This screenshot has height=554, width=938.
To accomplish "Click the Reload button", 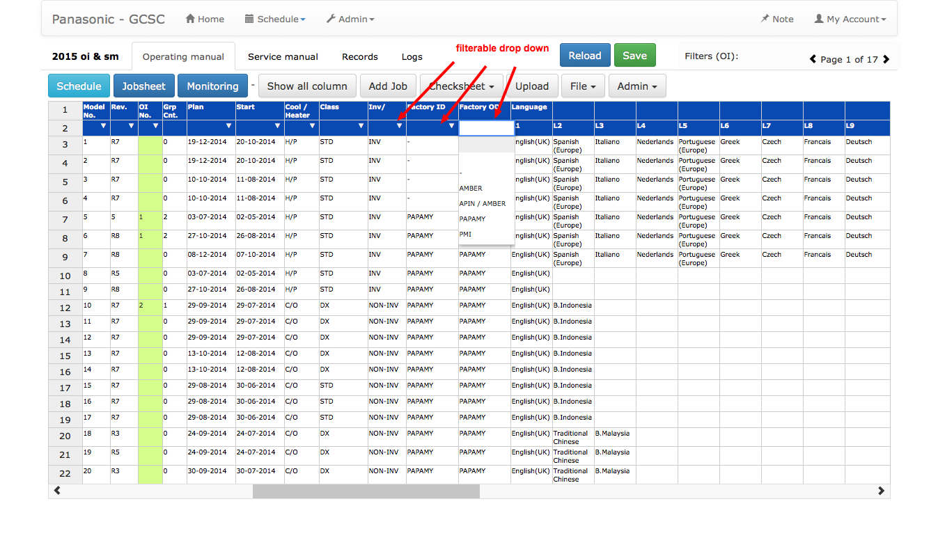I will (x=584, y=56).
